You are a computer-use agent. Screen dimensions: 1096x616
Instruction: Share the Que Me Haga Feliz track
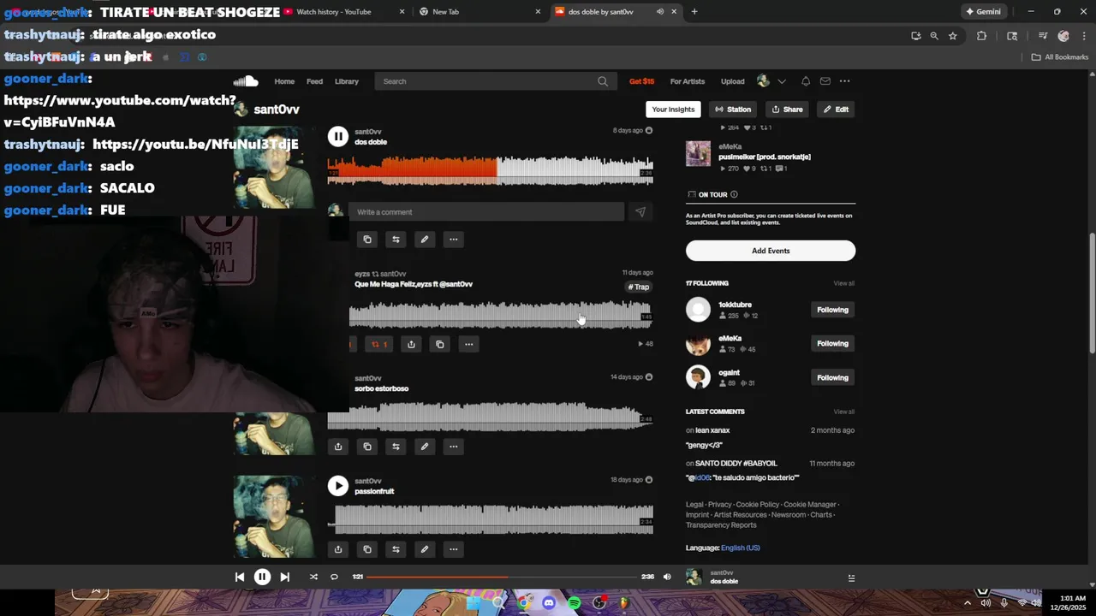411,344
